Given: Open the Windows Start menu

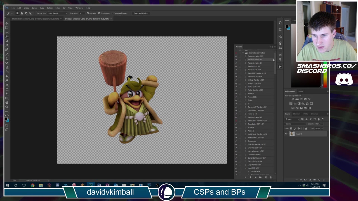Looking at the screenshot, I should (x=8, y=185).
